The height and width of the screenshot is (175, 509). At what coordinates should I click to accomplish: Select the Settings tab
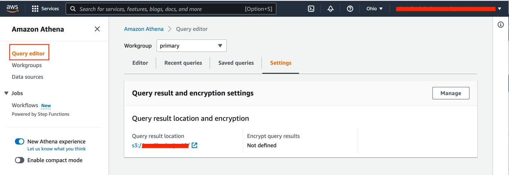(281, 63)
